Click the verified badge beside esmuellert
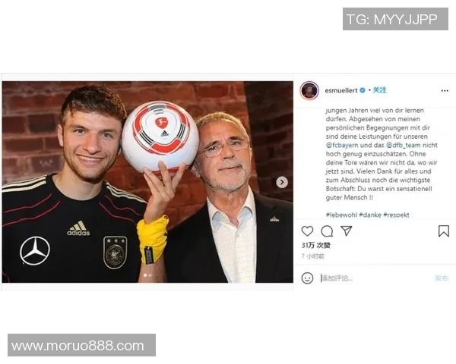The image size is (456, 364). [x=363, y=90]
